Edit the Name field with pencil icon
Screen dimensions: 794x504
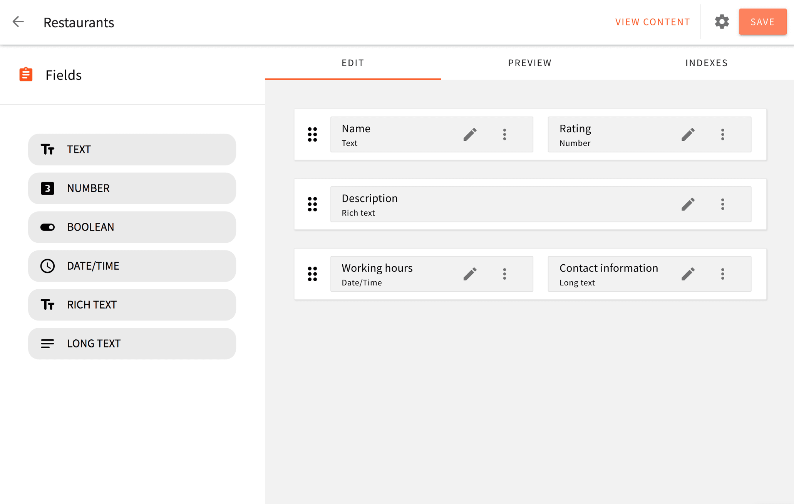[470, 135]
